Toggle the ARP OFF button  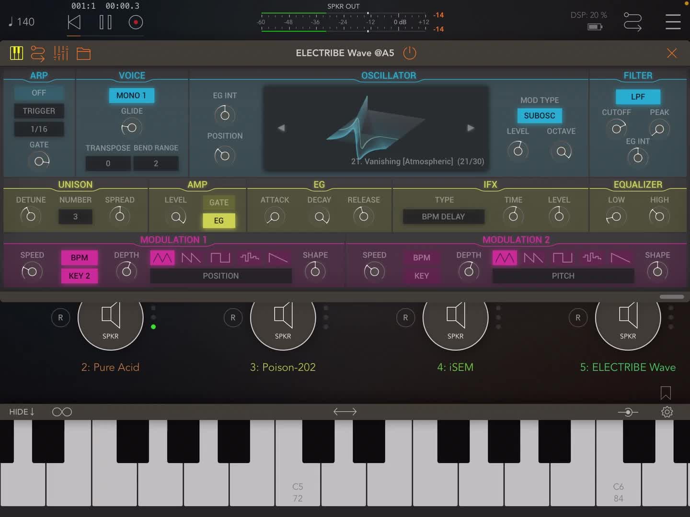click(39, 93)
